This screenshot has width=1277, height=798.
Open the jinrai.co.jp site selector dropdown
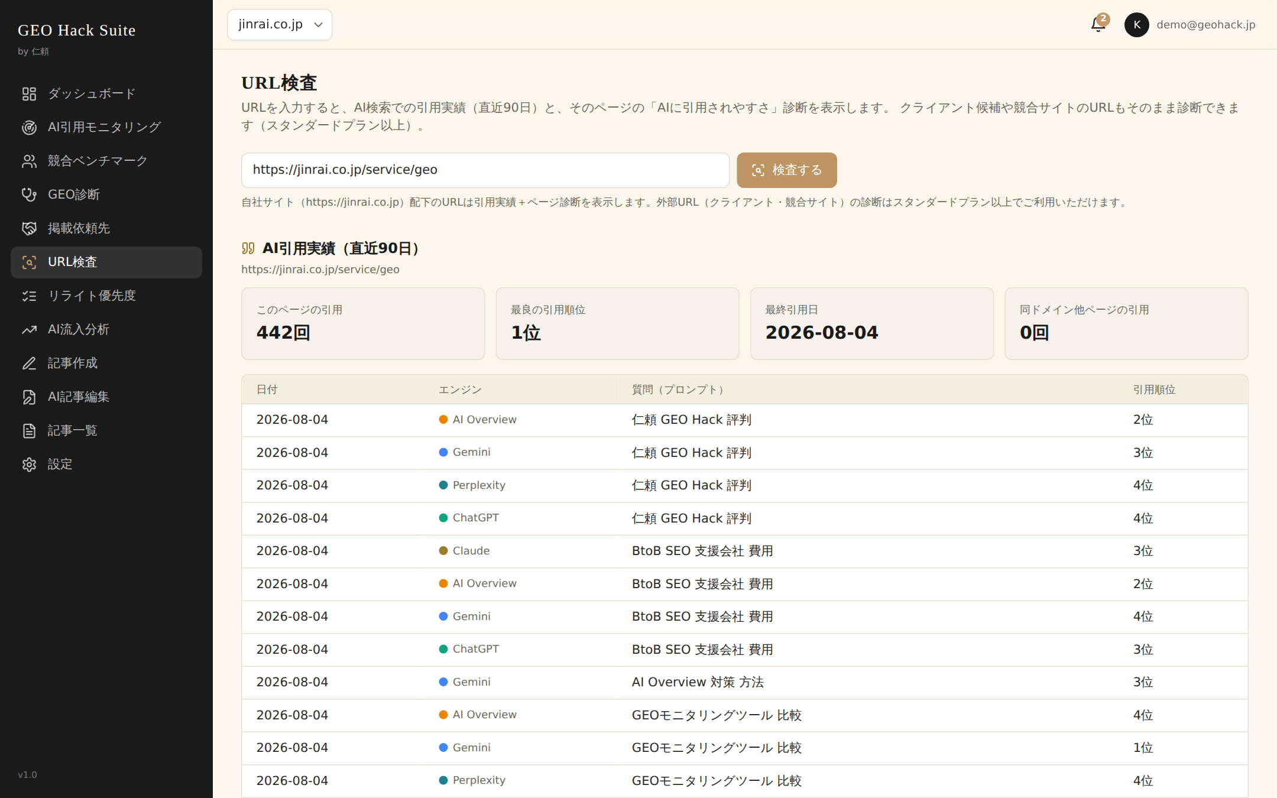280,25
